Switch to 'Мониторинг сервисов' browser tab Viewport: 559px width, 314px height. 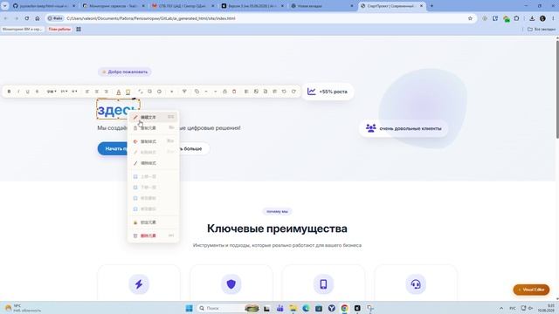114,6
